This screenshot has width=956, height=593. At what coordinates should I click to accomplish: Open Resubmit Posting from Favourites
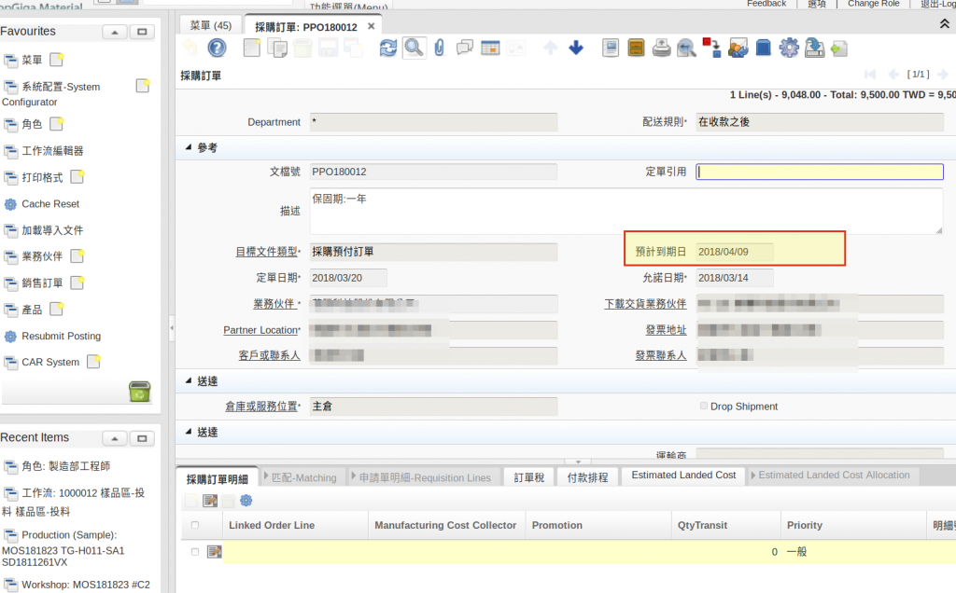click(61, 336)
